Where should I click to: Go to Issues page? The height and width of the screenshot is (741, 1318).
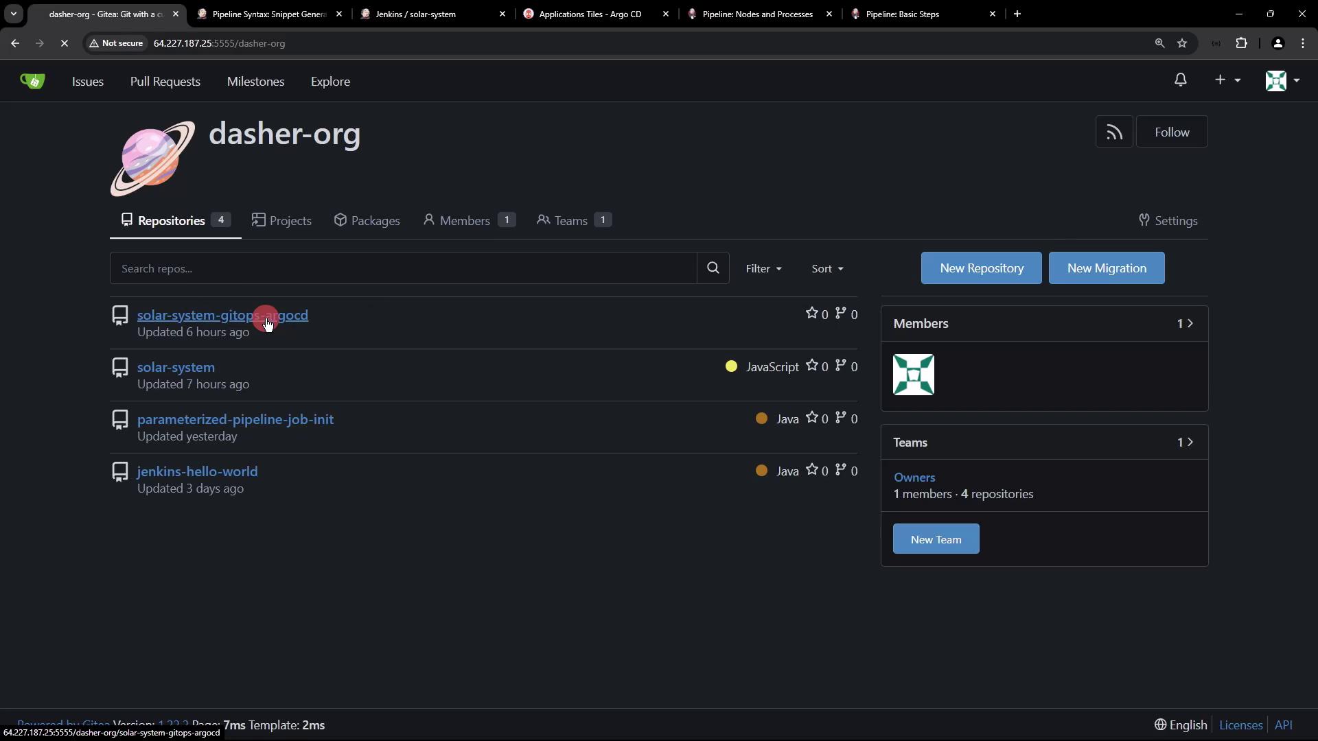click(x=88, y=81)
